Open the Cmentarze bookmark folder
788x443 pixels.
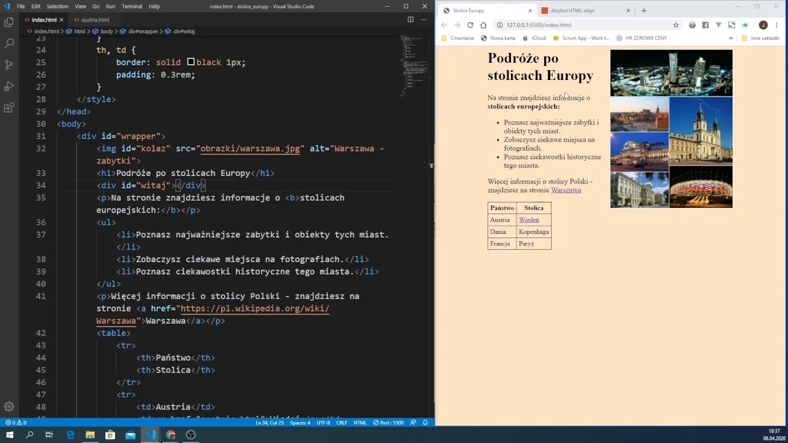pyautogui.click(x=457, y=38)
